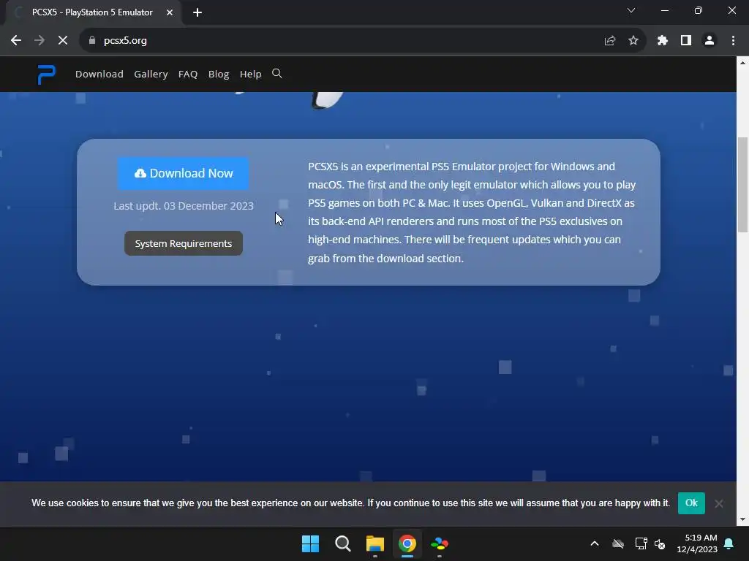Open the Help menu item

tap(250, 74)
